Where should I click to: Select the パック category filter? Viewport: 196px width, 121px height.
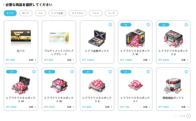point(96,13)
